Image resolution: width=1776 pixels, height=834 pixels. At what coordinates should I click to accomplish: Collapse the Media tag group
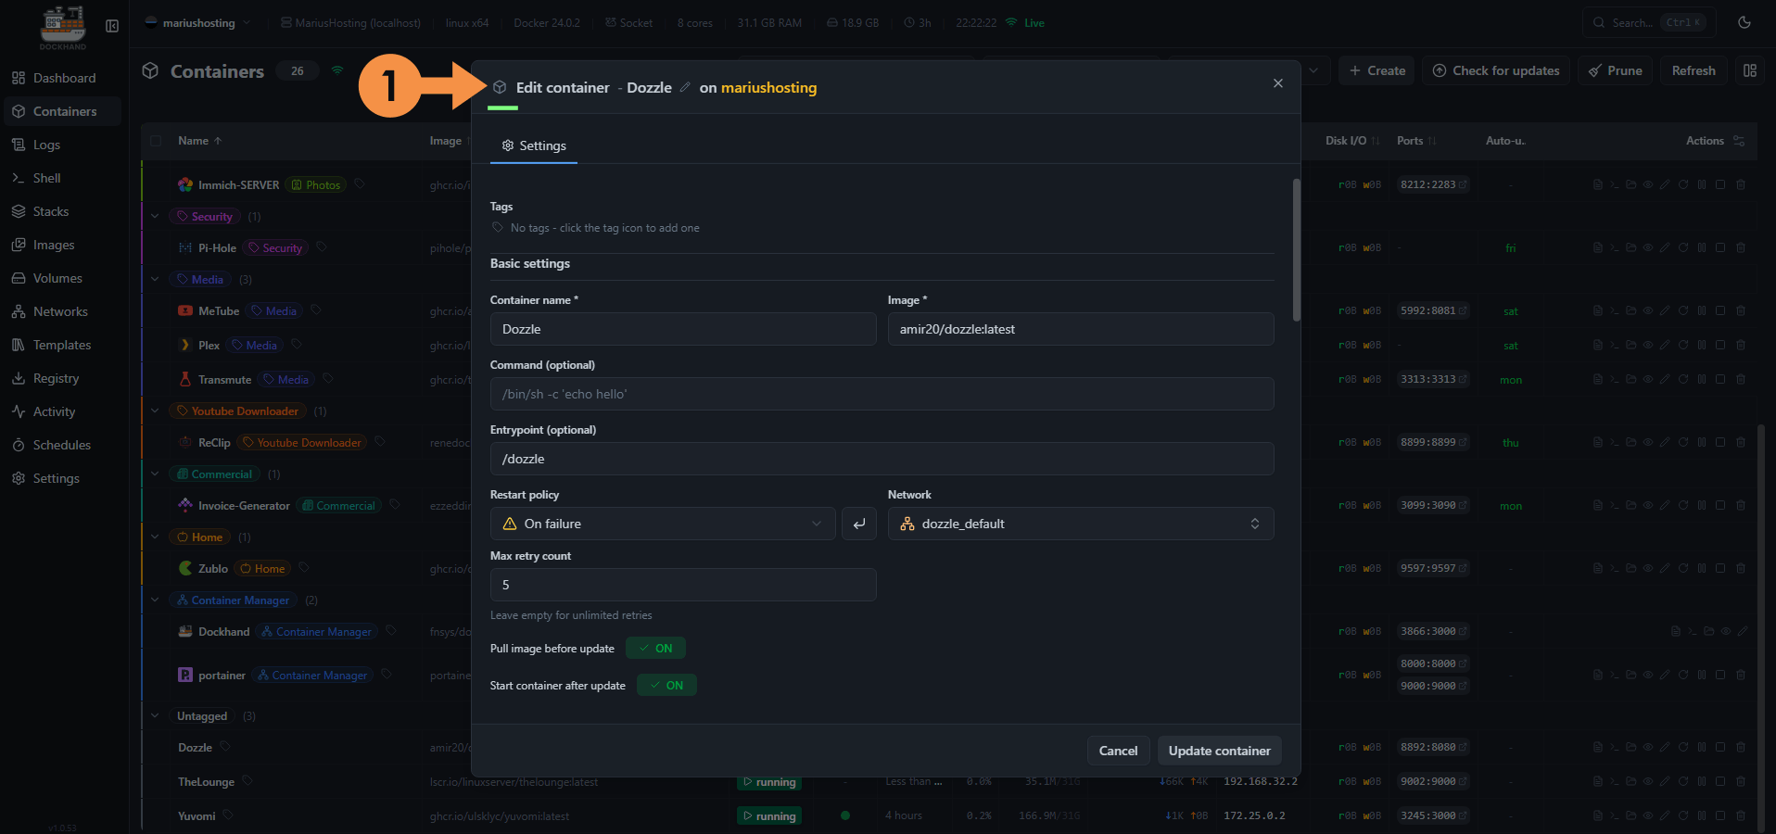click(155, 279)
